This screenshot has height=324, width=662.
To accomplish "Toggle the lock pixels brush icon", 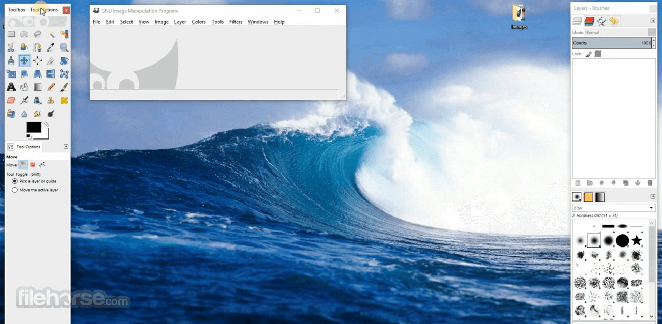I will [589, 54].
